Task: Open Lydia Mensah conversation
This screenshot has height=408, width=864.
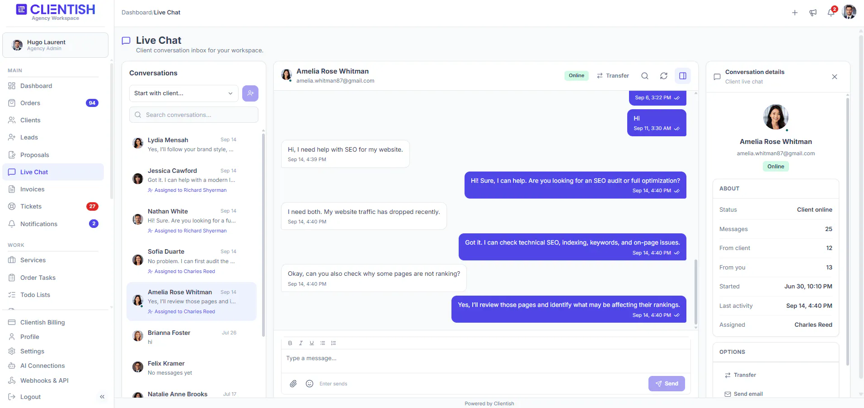Action: point(192,144)
